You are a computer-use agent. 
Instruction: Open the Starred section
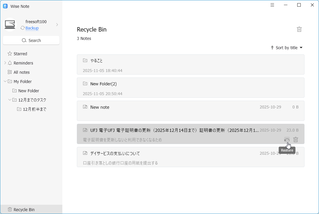click(20, 54)
